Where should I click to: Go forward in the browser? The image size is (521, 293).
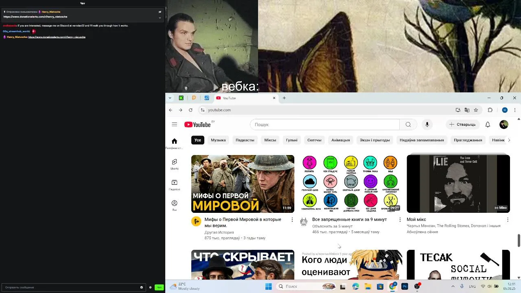(180, 110)
